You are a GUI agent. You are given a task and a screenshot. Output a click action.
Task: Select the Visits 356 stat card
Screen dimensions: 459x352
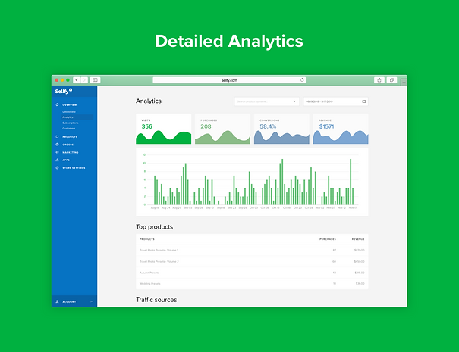pos(164,129)
